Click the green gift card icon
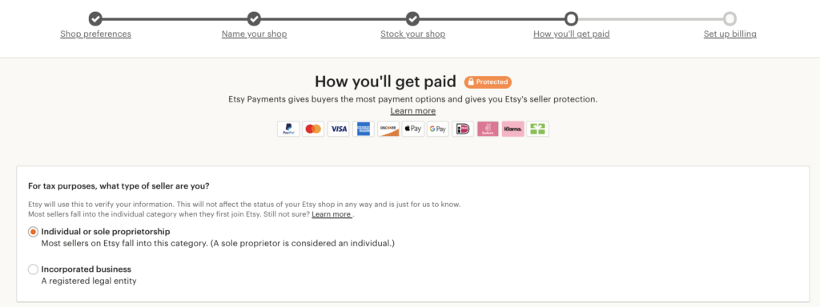The height and width of the screenshot is (307, 820). point(537,129)
